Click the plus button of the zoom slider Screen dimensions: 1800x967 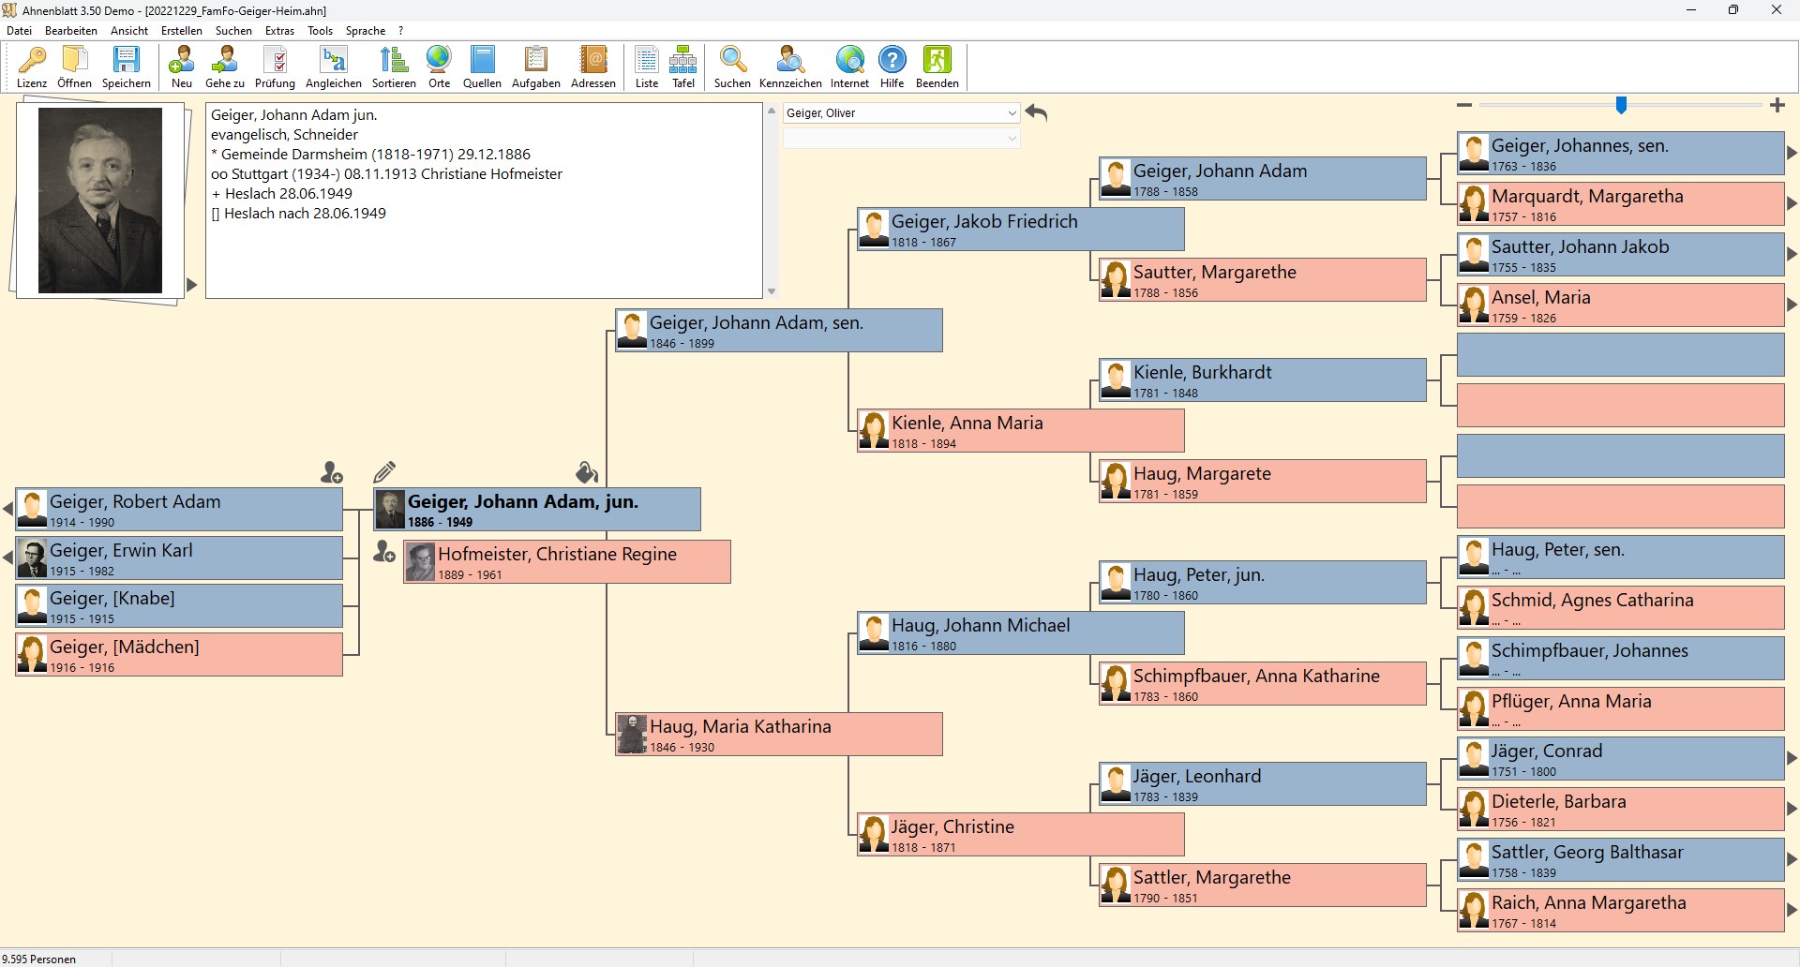1777,106
